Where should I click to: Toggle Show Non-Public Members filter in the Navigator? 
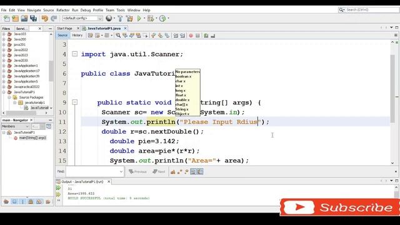31,202
